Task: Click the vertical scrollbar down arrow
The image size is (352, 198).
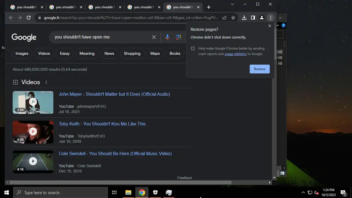Action: 274,178
